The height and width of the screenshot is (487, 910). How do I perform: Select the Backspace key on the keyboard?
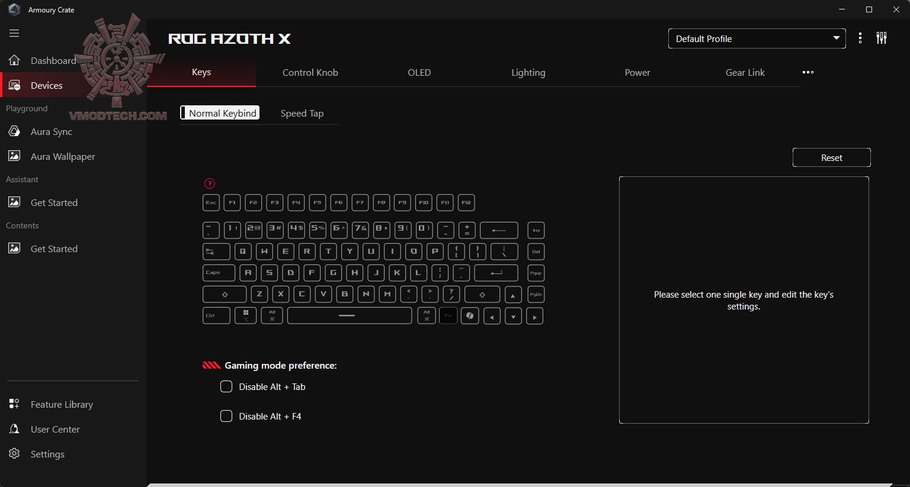(499, 230)
